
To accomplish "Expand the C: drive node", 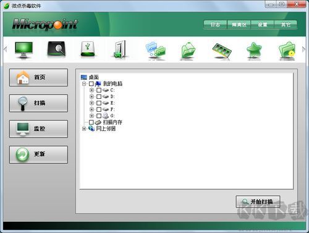I will (91, 90).
